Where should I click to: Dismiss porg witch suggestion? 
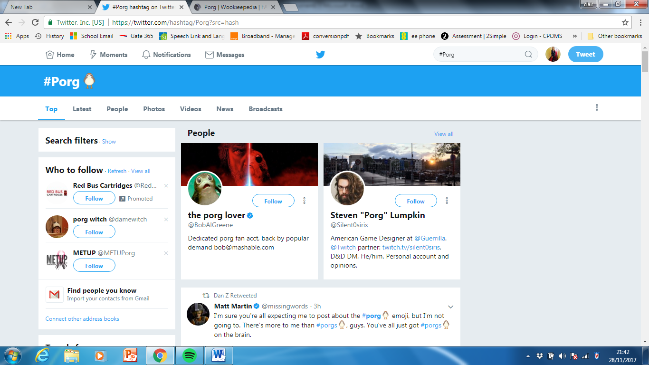pyautogui.click(x=166, y=220)
